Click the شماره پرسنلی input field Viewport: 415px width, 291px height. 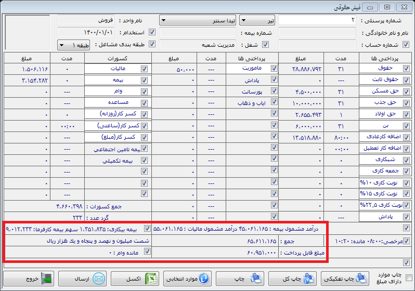[317, 20]
